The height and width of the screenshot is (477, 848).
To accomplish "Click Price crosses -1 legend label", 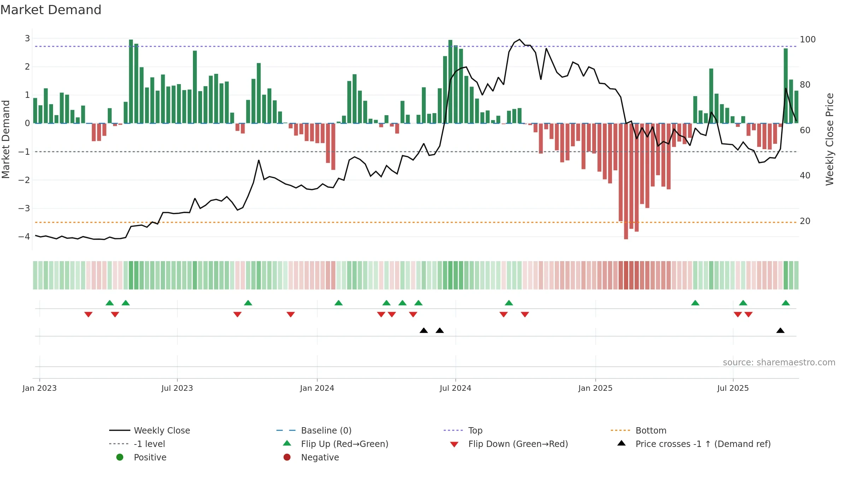I will tap(703, 444).
